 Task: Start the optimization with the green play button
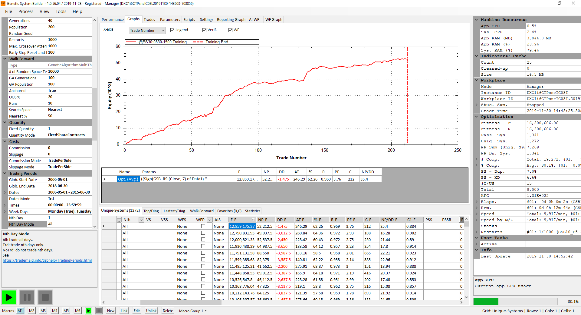pos(9,297)
